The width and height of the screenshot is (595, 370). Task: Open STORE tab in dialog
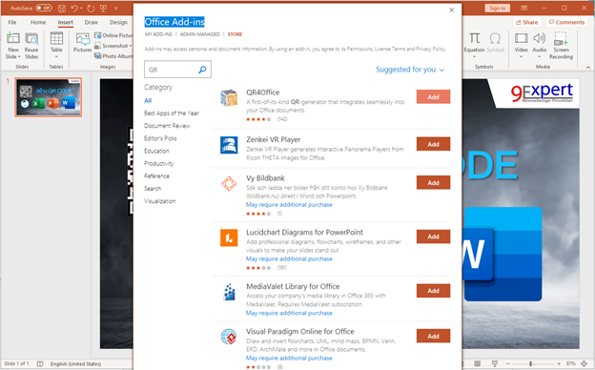(235, 34)
